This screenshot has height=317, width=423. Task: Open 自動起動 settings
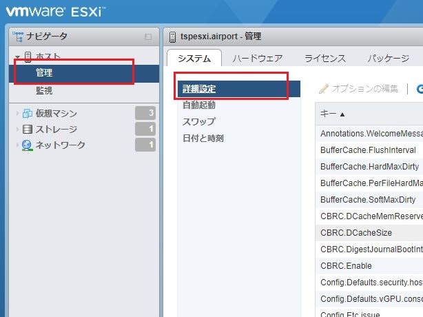(239, 105)
